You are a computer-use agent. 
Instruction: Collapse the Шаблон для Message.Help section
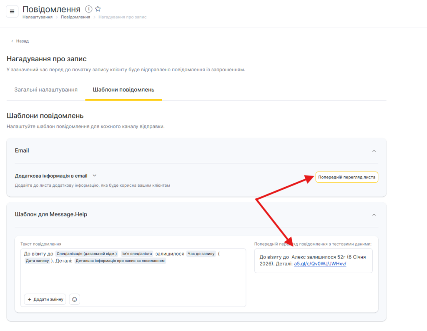pos(374,215)
